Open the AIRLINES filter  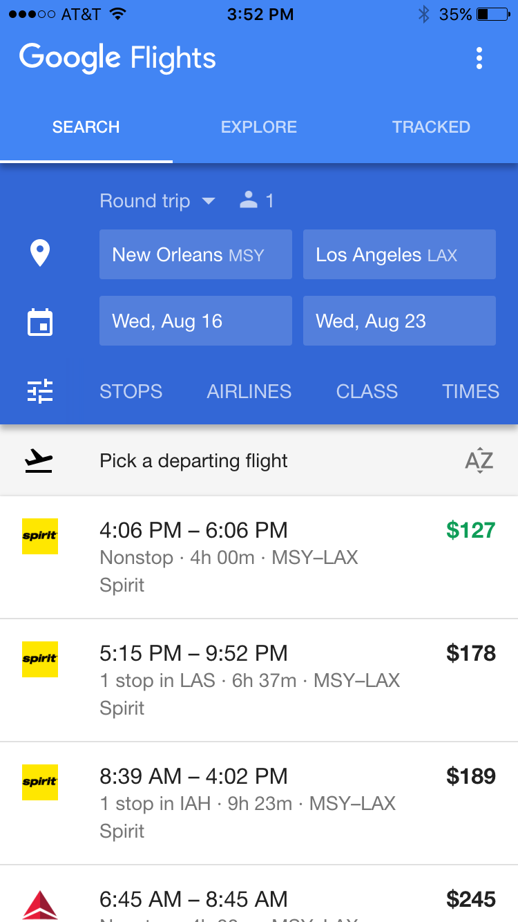click(249, 391)
